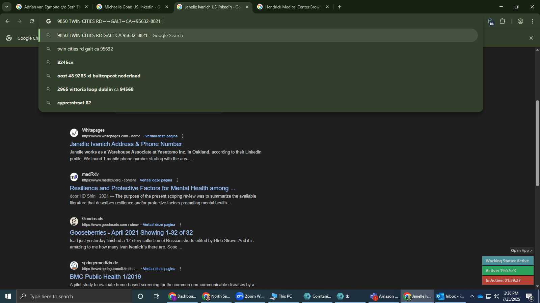Open the taskbar clock showing 2:38 PM
The height and width of the screenshot is (303, 540).
[511, 296]
